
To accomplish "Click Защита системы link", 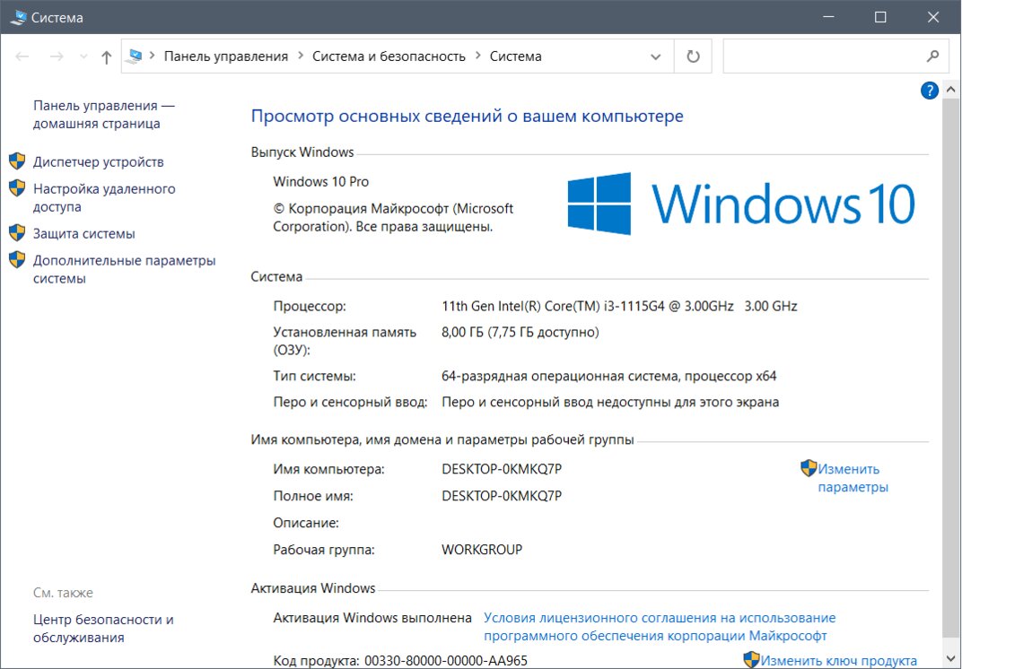I will point(83,234).
